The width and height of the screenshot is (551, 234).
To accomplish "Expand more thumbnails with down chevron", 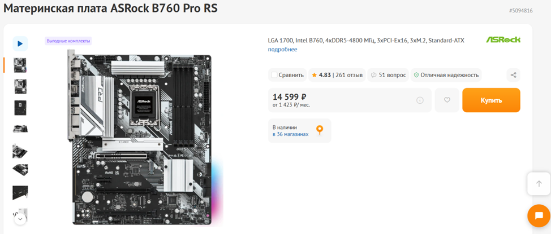I will click(x=20, y=218).
